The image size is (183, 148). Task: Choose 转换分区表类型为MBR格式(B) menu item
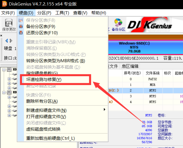[x=56, y=61]
